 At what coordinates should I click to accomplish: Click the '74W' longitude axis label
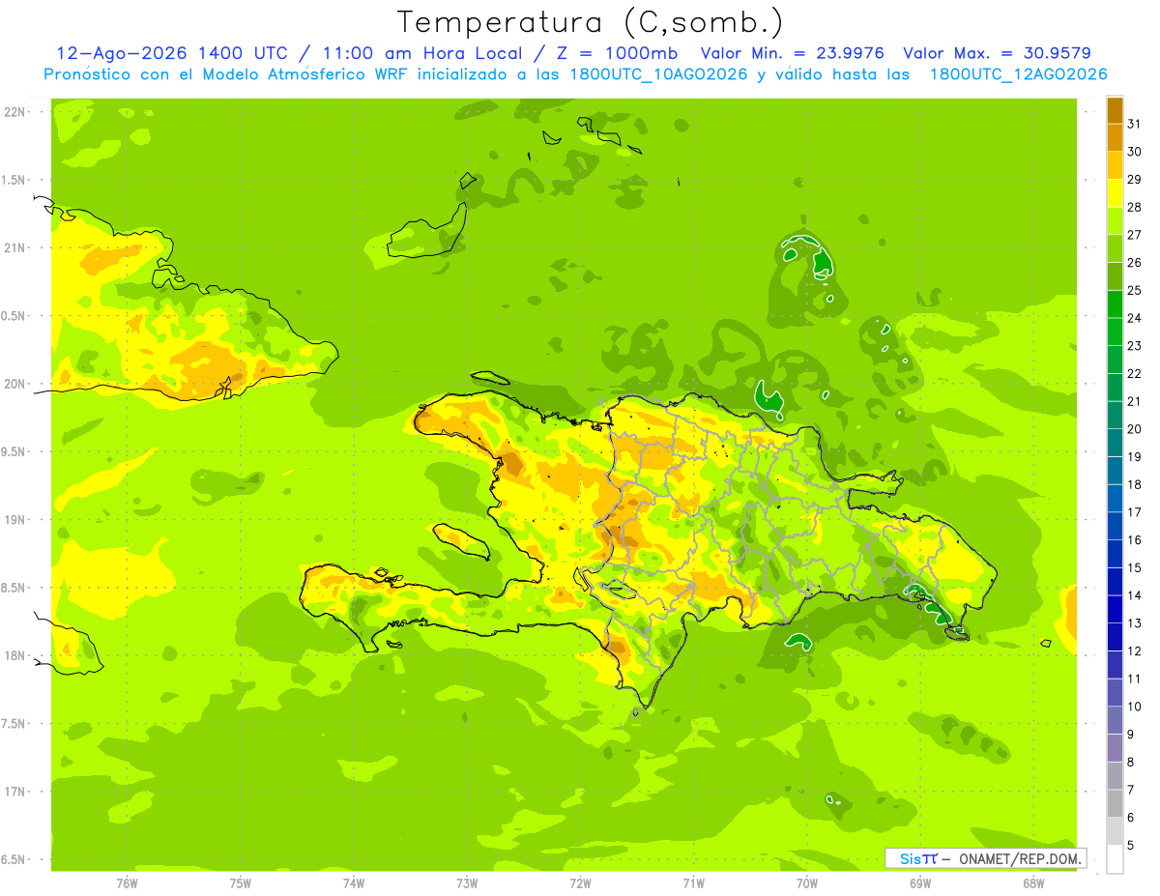click(354, 883)
